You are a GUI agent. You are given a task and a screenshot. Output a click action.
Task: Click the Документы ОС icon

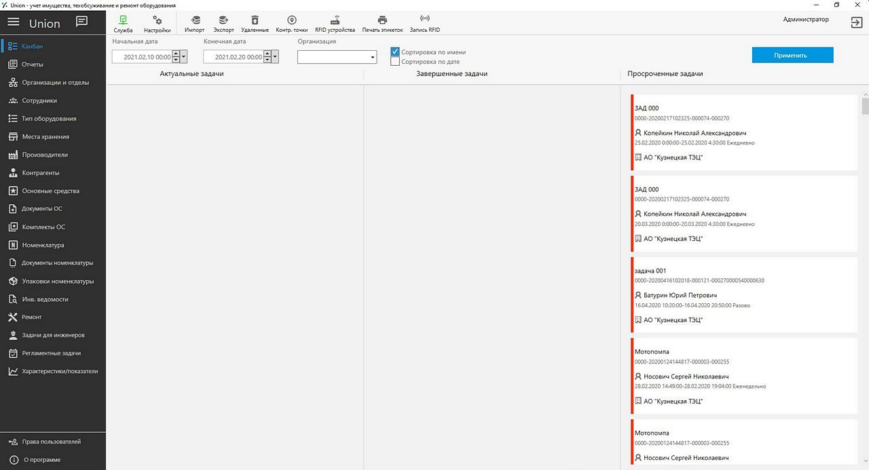click(13, 209)
